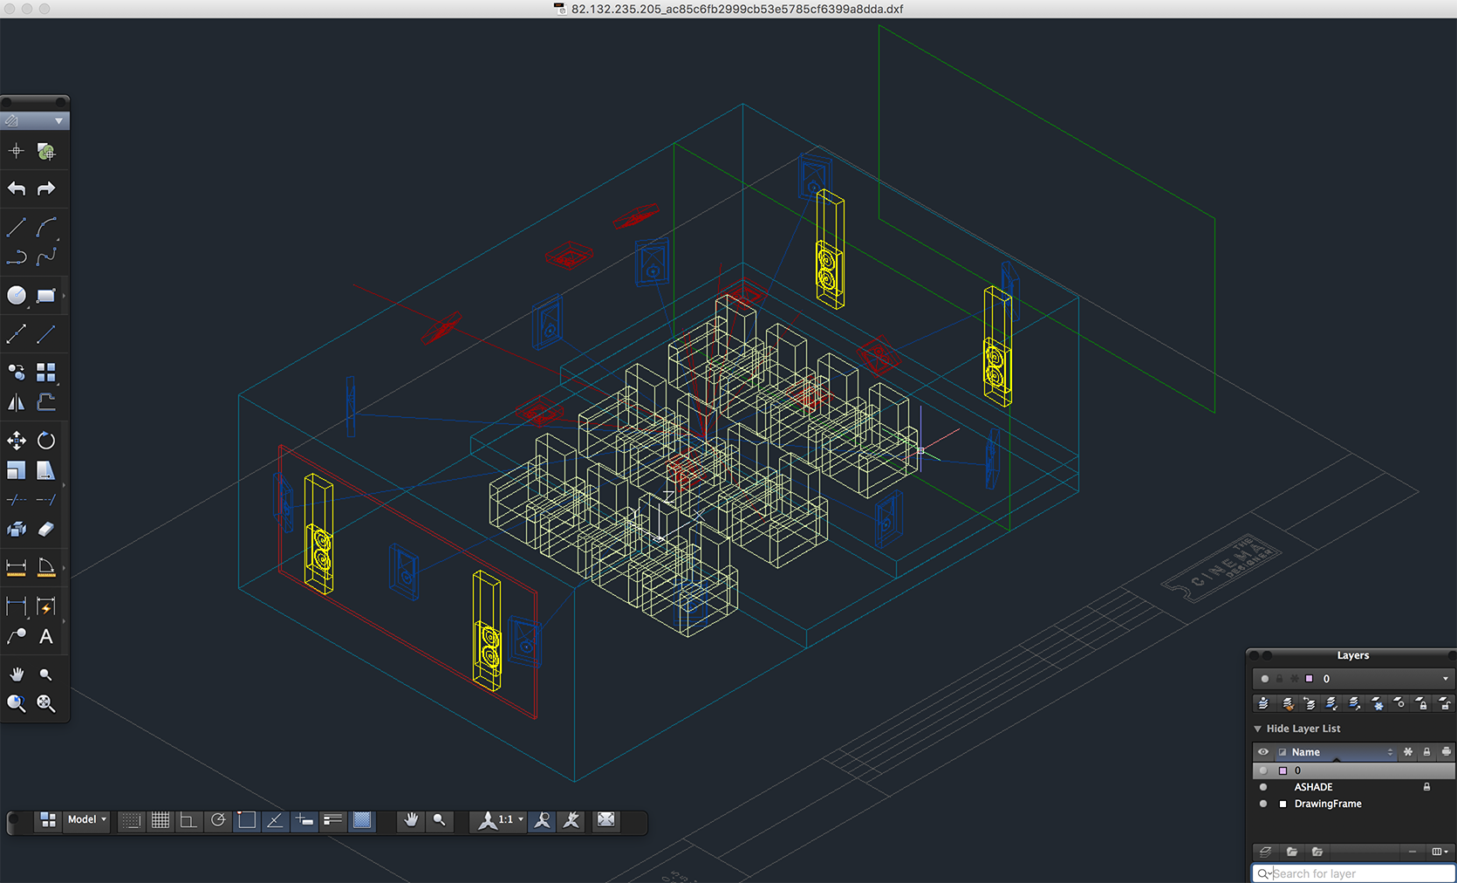Screen dimensions: 1457x883
Task: Choose the Rotate tool
Action: coord(46,441)
